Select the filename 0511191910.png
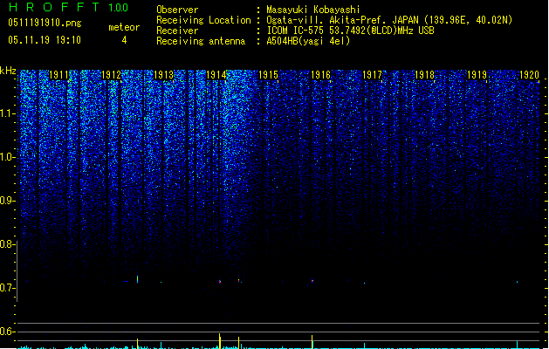The width and height of the screenshot is (549, 349). tap(45, 23)
